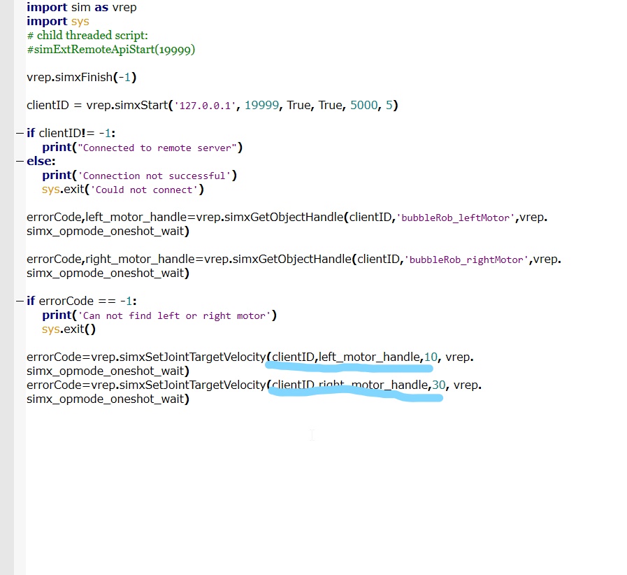This screenshot has height=575, width=627.
Task: Place cursor on 'import sys' line
Action: point(58,21)
